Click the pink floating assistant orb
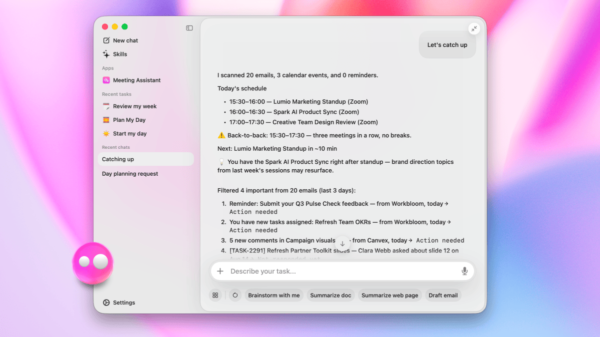 (93, 263)
